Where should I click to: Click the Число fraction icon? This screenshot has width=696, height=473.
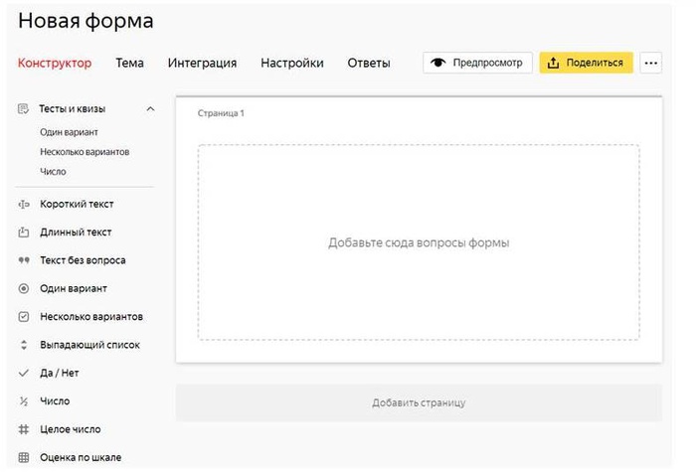23,401
